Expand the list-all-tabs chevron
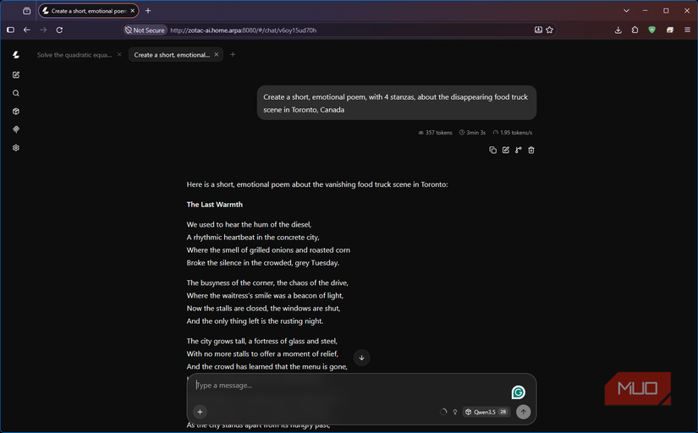This screenshot has width=698, height=433. click(x=626, y=11)
